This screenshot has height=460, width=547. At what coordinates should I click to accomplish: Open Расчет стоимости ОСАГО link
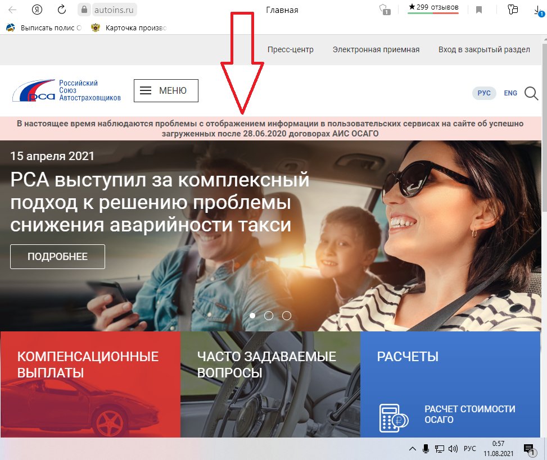pos(469,414)
